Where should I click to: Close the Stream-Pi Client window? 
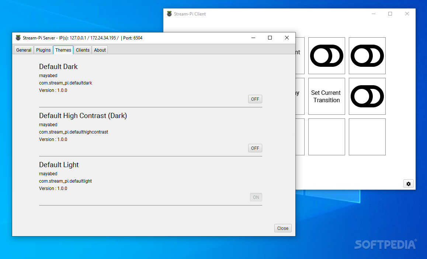407,14
